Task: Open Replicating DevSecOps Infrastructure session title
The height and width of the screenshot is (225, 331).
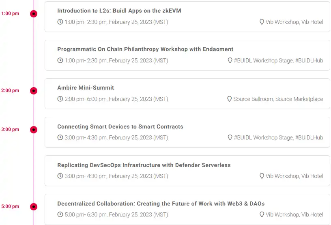Action: pyautogui.click(x=144, y=165)
